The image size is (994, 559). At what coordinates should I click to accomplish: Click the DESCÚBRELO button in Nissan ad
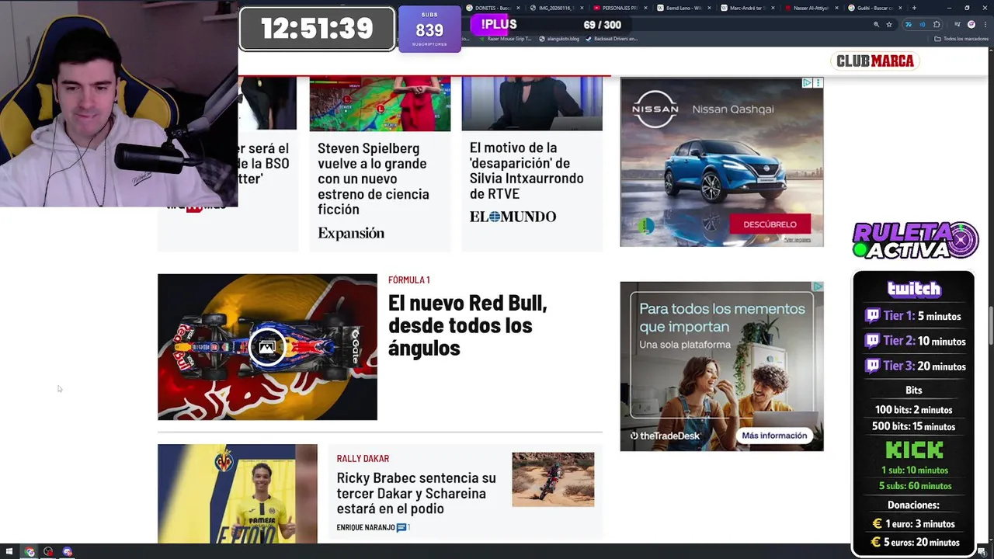tap(770, 224)
